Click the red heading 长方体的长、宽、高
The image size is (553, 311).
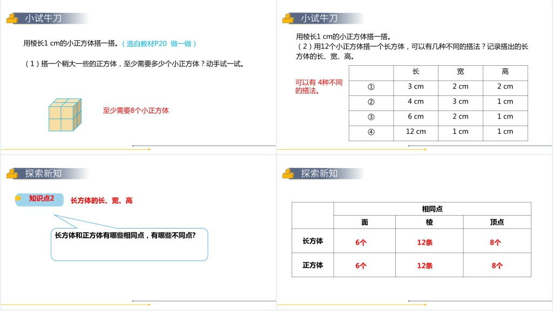[x=102, y=201]
